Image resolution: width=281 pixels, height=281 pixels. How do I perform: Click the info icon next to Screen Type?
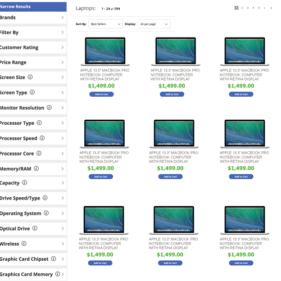tap(32, 92)
